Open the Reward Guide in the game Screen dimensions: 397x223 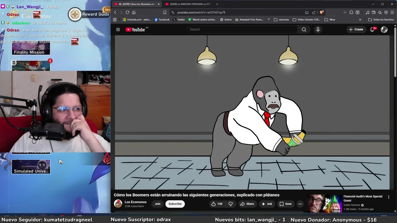[89, 14]
